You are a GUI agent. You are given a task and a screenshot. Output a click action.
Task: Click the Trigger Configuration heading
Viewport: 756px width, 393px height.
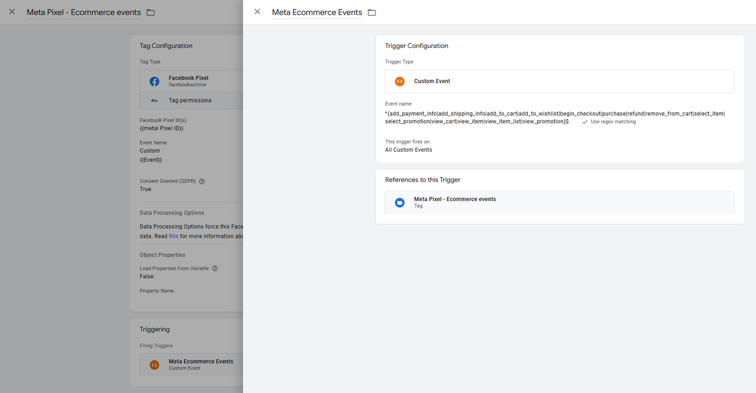coord(416,46)
